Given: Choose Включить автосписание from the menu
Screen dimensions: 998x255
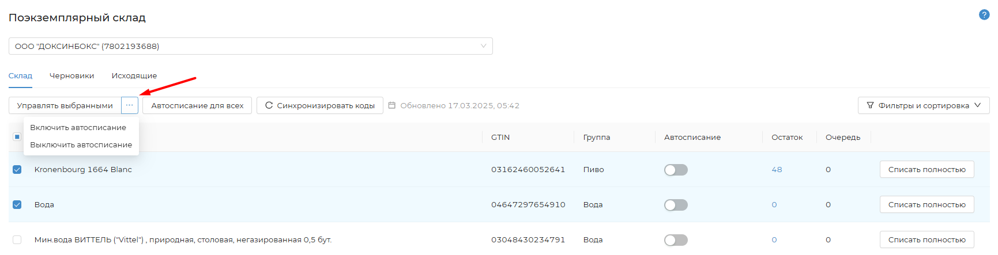Looking at the screenshot, I should click(78, 127).
